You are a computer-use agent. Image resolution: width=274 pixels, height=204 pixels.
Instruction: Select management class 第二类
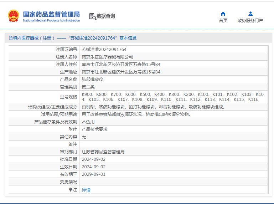(88, 87)
